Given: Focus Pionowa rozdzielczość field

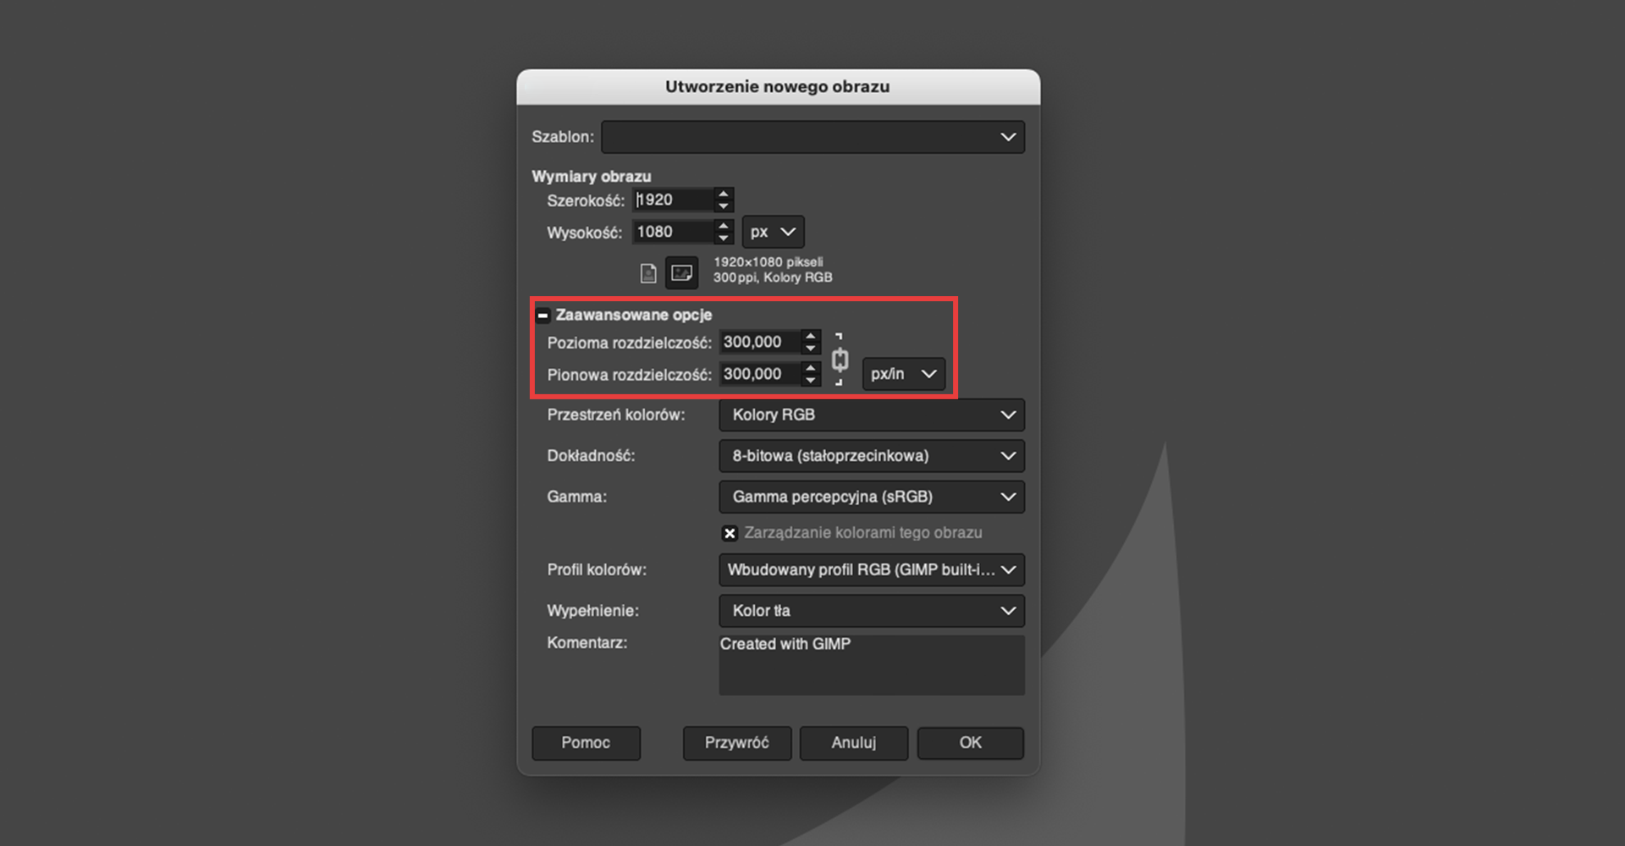Looking at the screenshot, I should coord(759,374).
